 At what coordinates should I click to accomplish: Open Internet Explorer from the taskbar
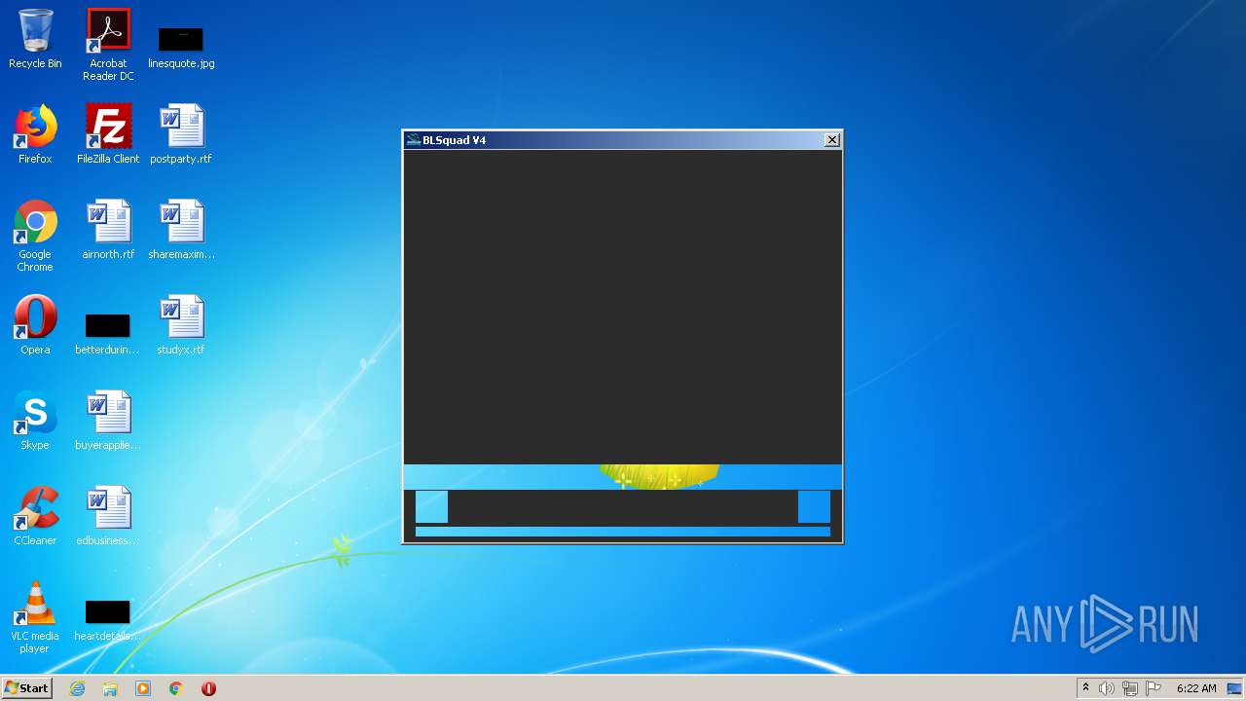(77, 688)
